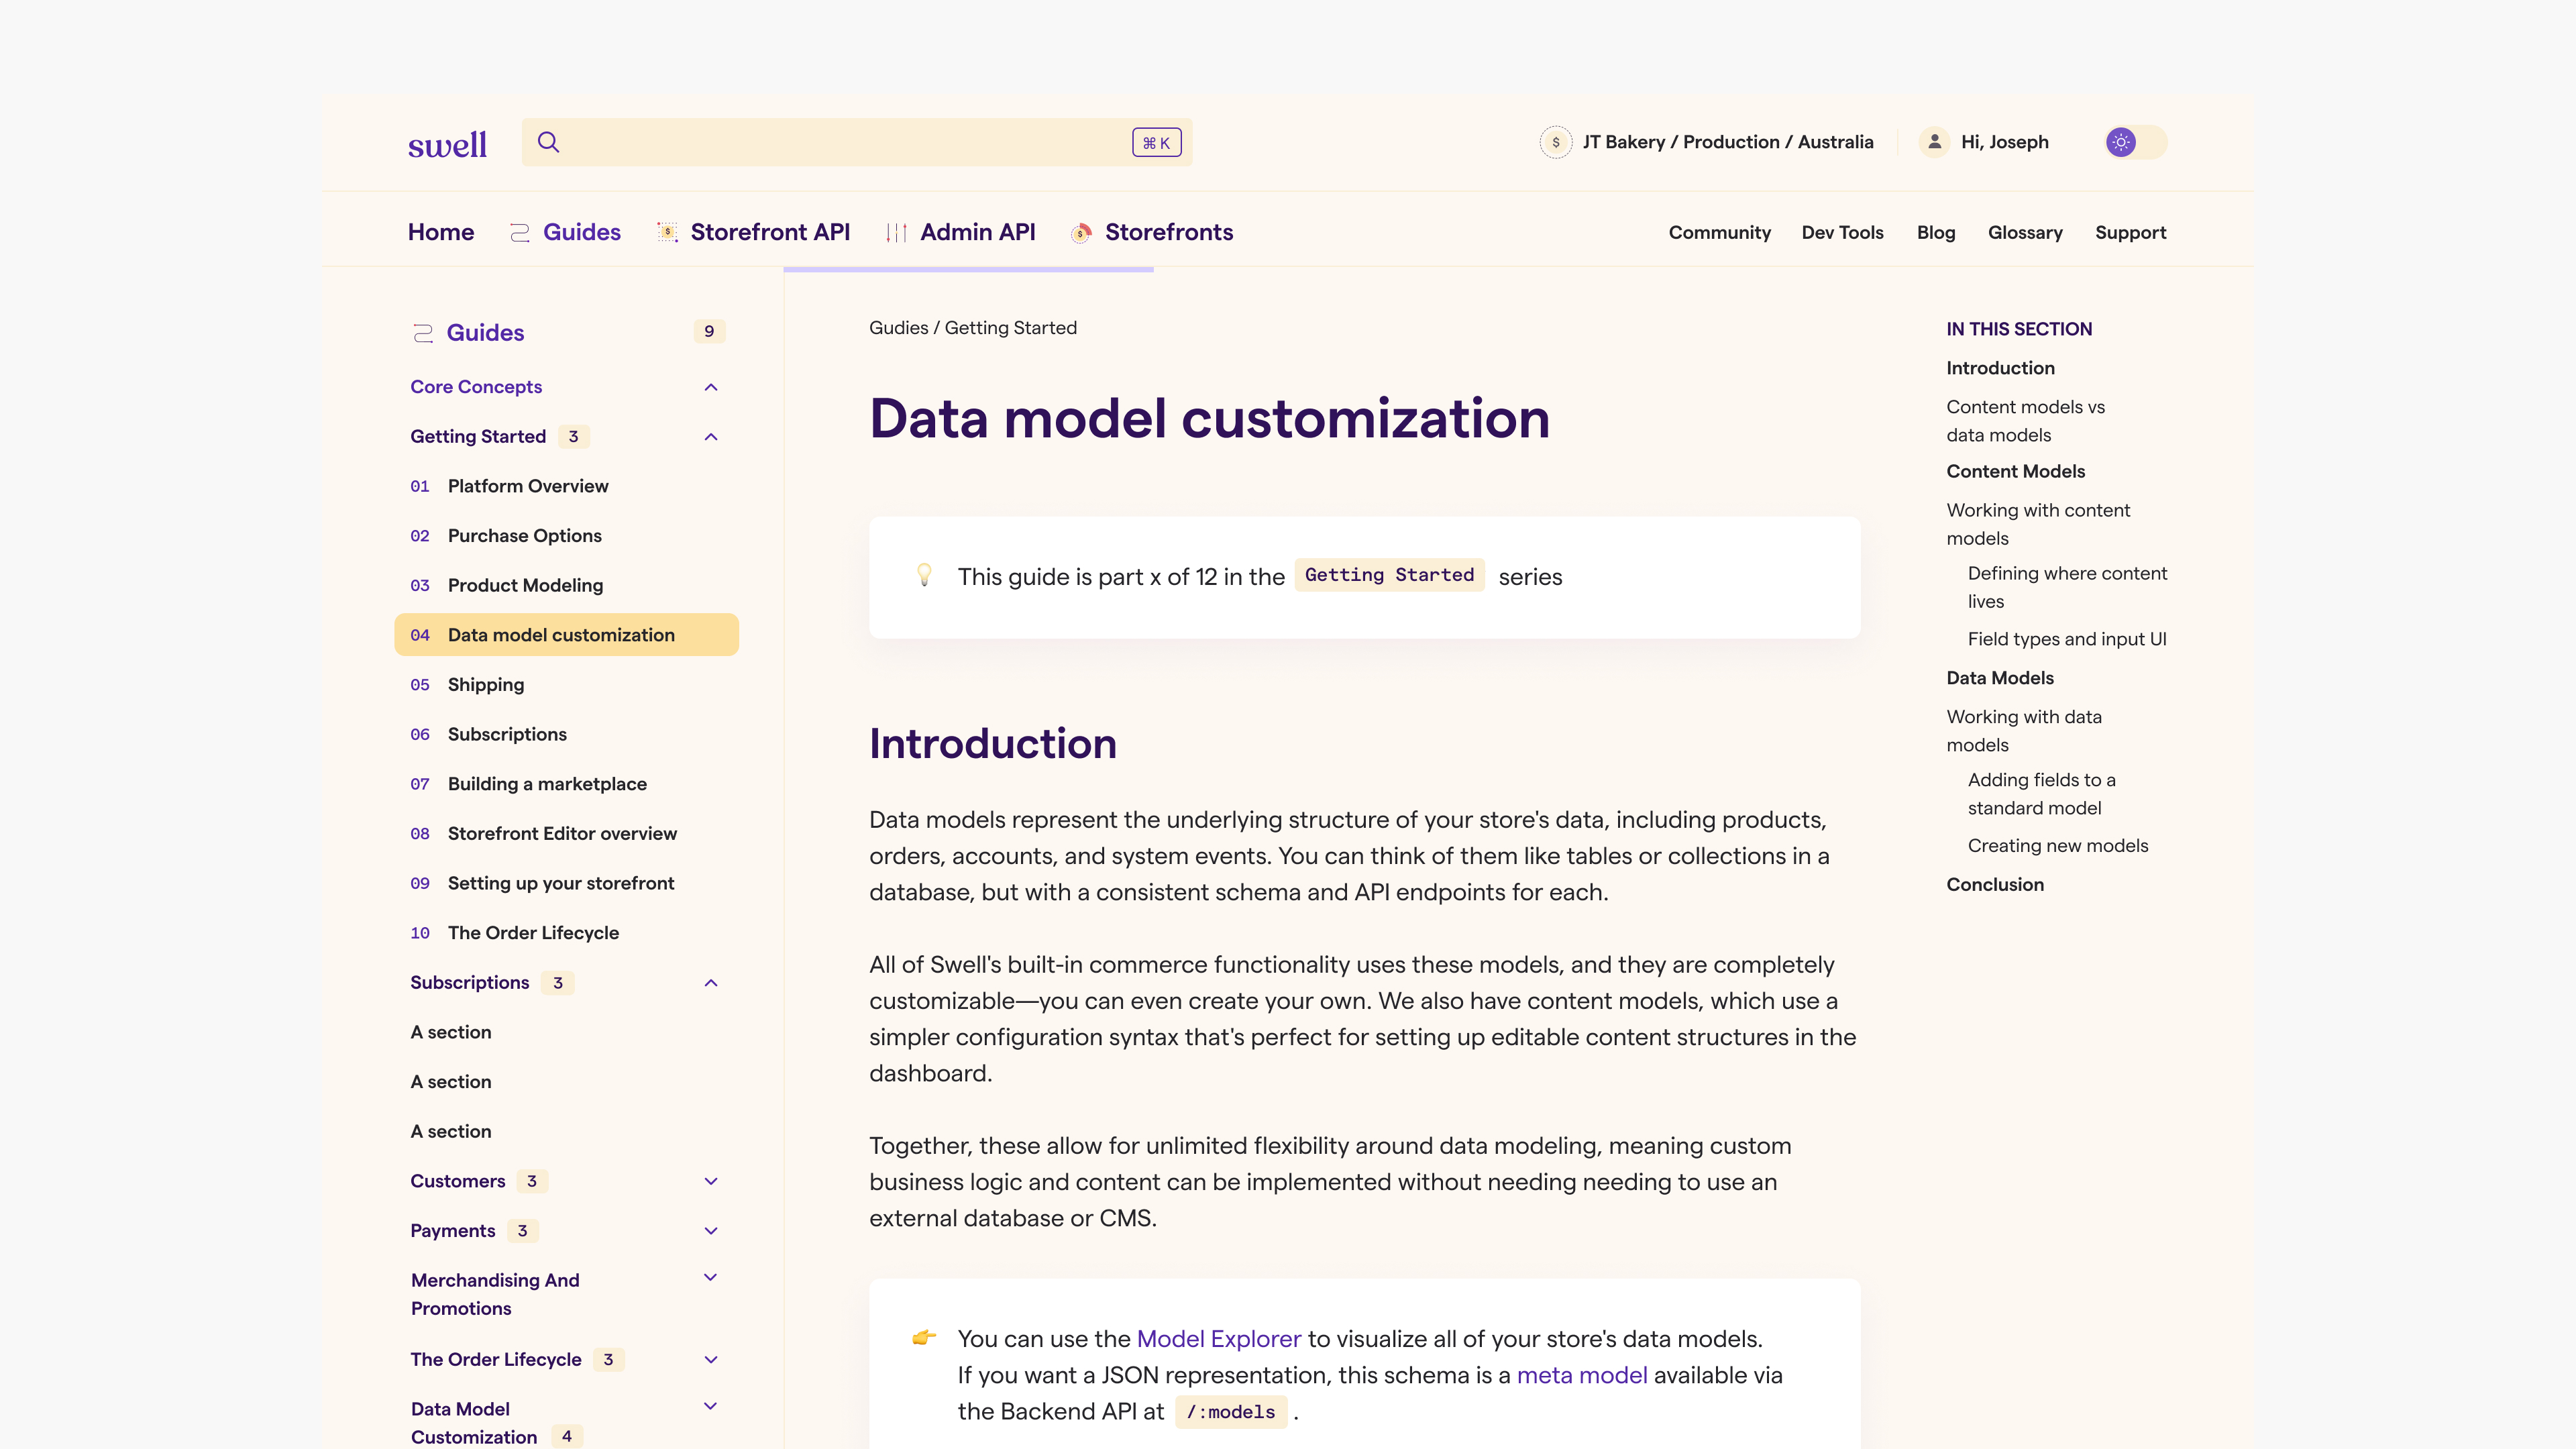The image size is (2576, 1449).
Task: Collapse the Core Concepts section
Action: (711, 387)
